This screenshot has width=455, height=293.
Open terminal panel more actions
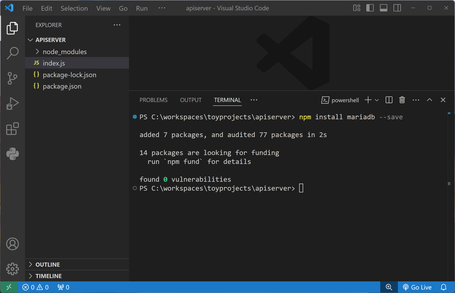pyautogui.click(x=416, y=100)
